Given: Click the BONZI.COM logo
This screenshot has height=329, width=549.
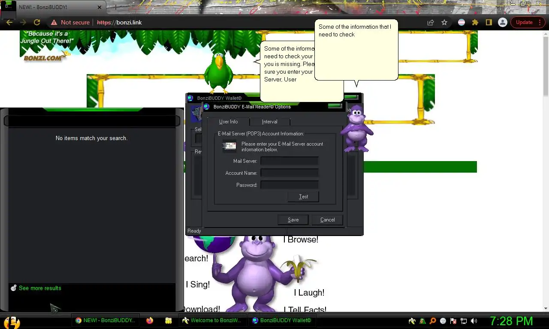Looking at the screenshot, I should pyautogui.click(x=45, y=57).
